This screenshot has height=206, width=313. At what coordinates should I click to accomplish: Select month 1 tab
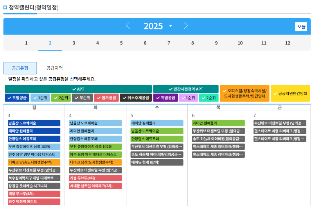pyautogui.click(x=26, y=43)
